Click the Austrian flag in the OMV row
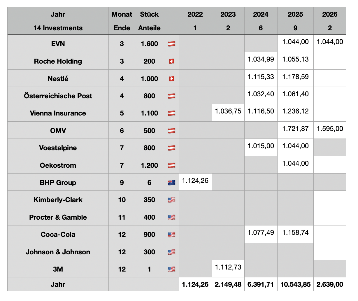 pos(171,131)
